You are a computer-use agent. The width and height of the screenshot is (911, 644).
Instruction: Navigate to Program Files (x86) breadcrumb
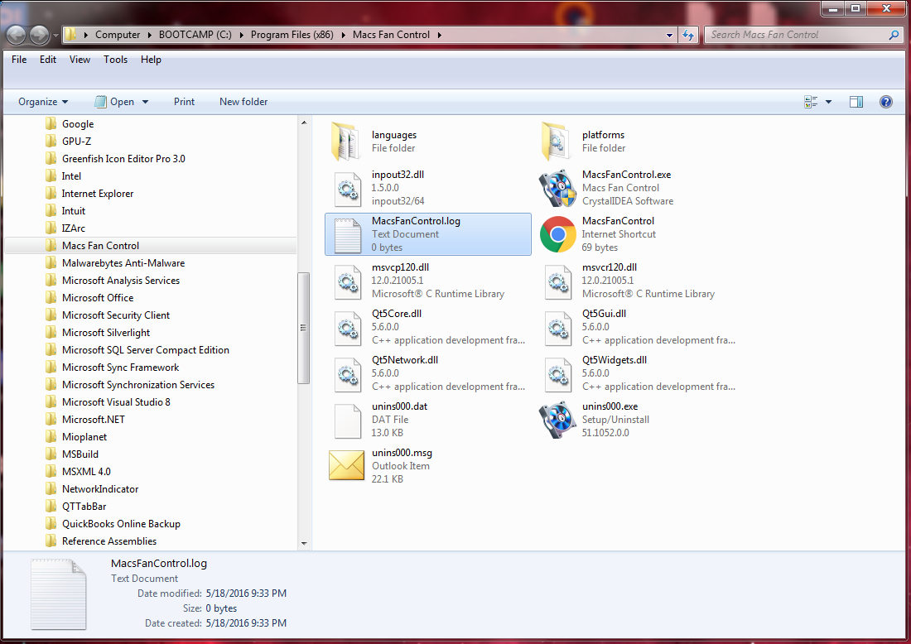292,35
